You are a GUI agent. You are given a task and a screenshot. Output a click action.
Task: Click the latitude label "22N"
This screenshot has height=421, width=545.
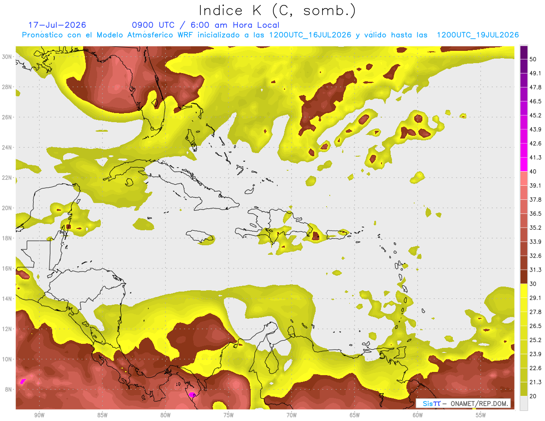pos(7,178)
